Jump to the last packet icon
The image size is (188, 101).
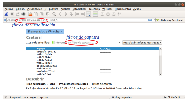point(83,14)
